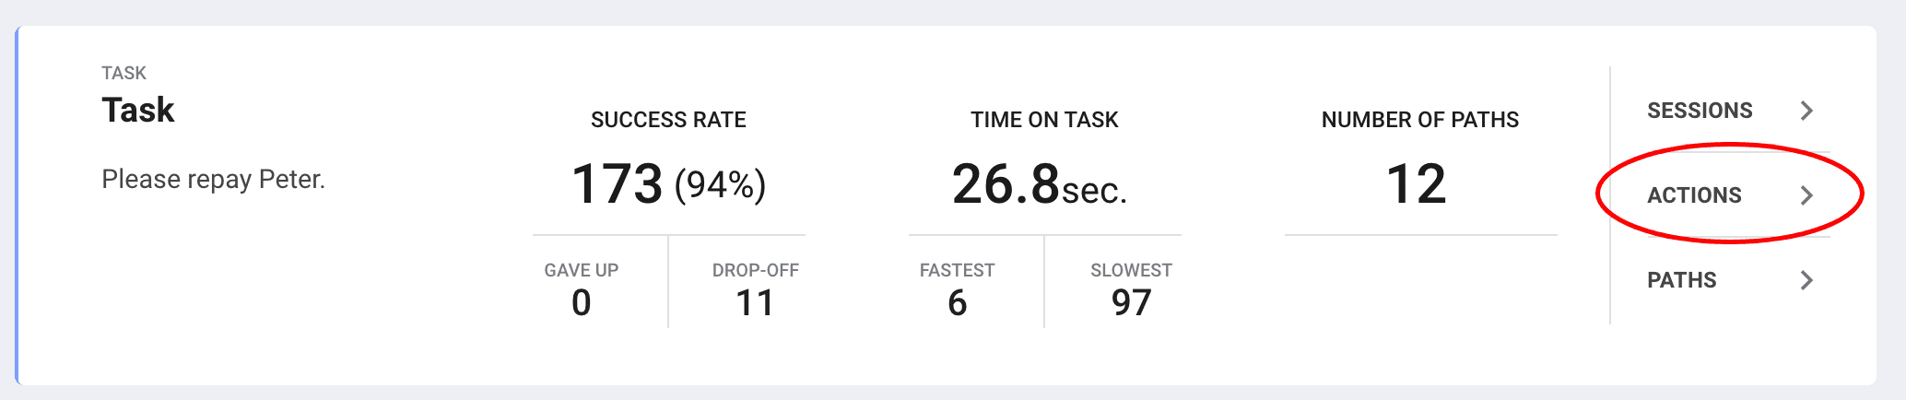This screenshot has width=1906, height=400.
Task: Click the SUCCESS RATE heading
Action: tap(668, 120)
